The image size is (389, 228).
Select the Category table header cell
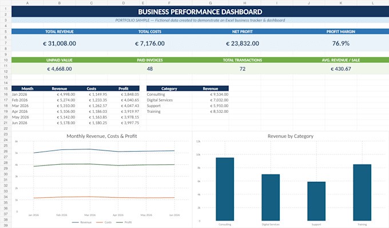[169, 88]
